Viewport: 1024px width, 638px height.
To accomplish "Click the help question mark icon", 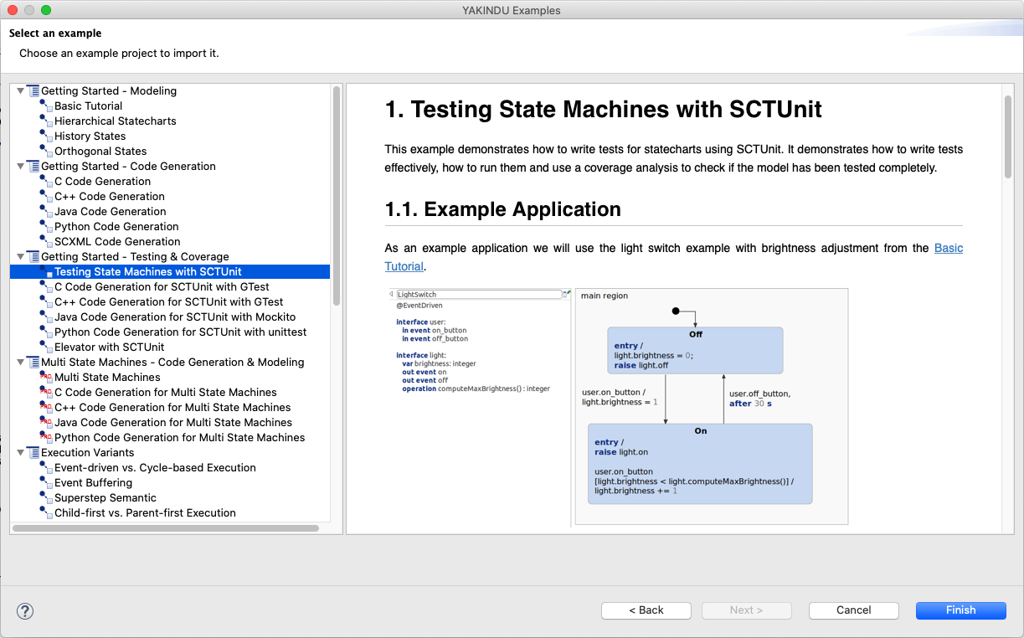I will 25,611.
